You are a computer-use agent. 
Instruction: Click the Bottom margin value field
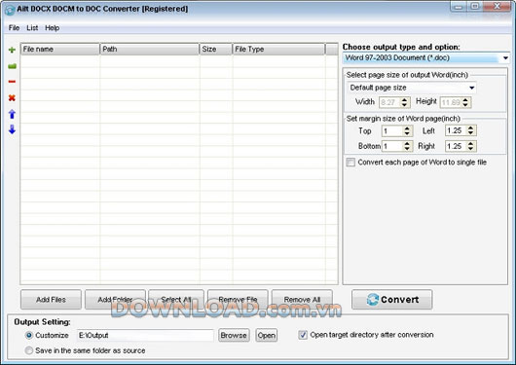392,146
